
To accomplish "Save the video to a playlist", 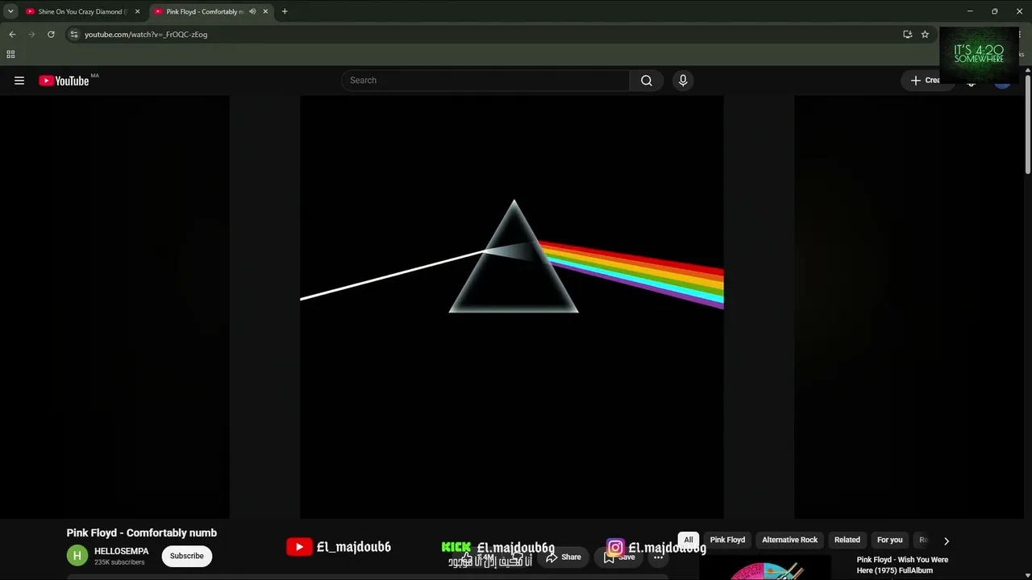I will coord(619,557).
